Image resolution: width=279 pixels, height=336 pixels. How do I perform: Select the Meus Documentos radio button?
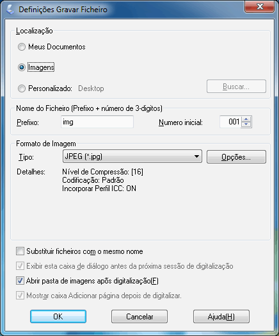click(22, 47)
